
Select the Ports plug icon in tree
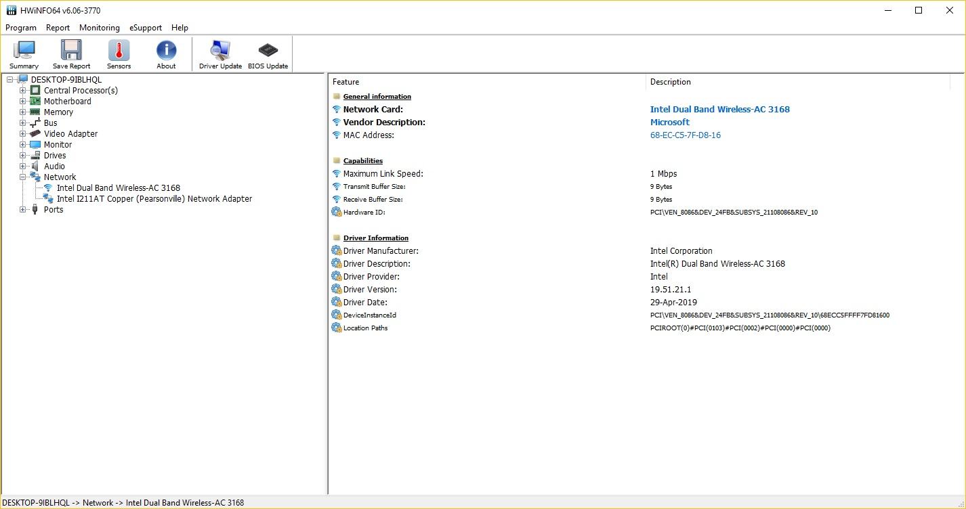click(x=35, y=209)
